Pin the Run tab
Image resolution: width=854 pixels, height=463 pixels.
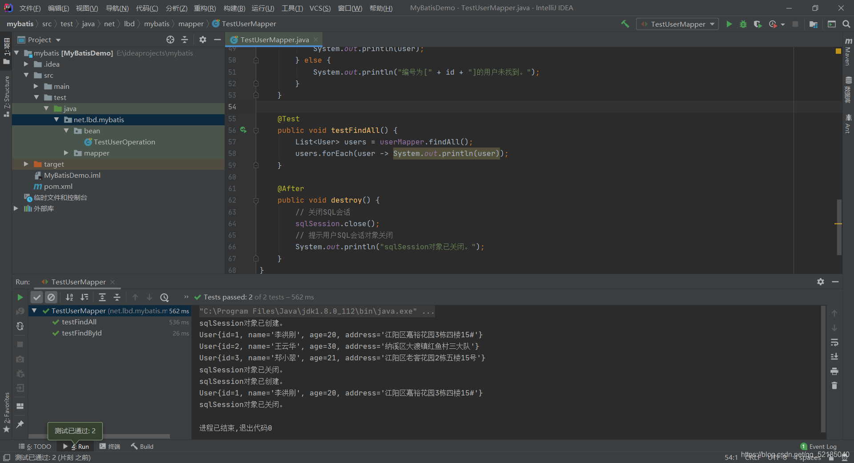point(20,424)
